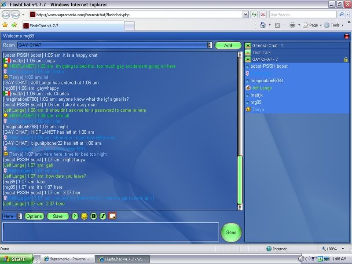The image size is (352, 264).
Task: Collapse the GAY CHAT room list
Action: tap(248, 59)
